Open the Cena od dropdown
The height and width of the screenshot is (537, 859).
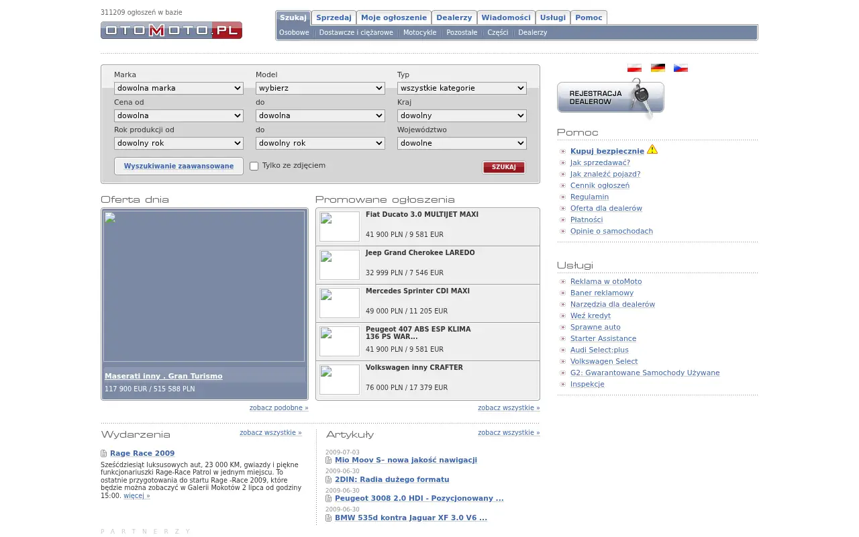[x=179, y=115]
